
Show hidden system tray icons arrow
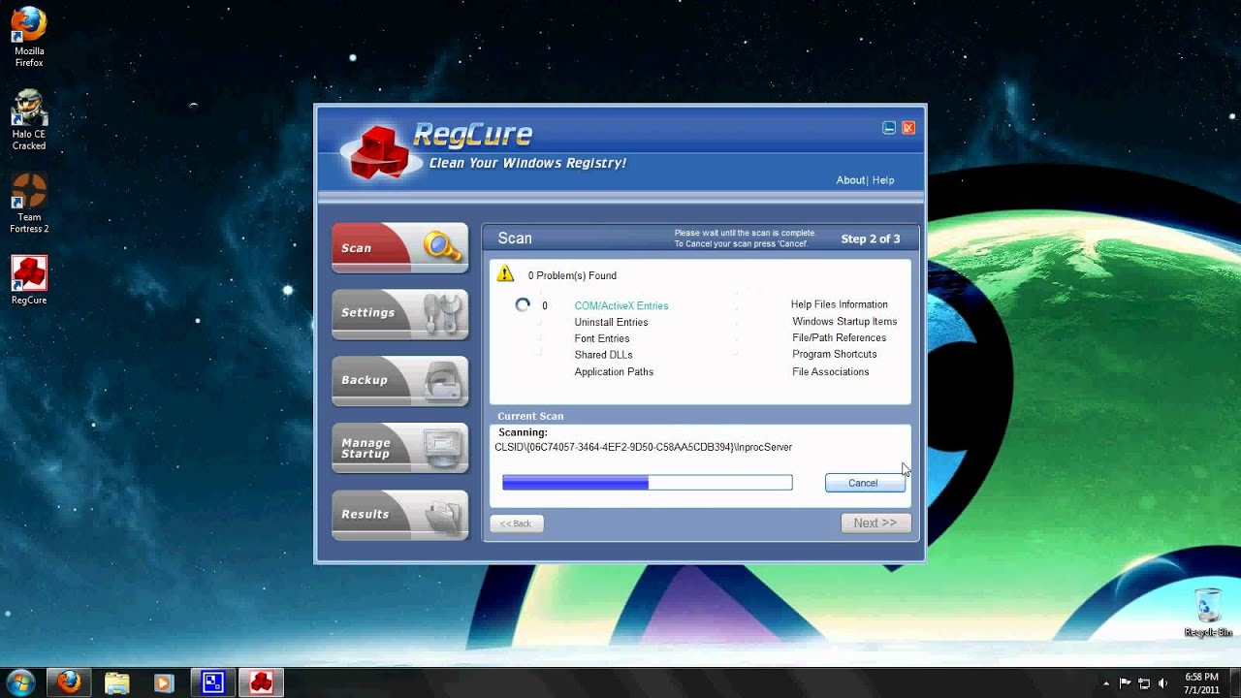tap(1107, 682)
